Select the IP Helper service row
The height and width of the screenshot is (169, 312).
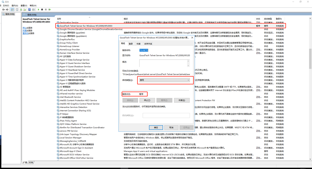[x=64, y=114]
